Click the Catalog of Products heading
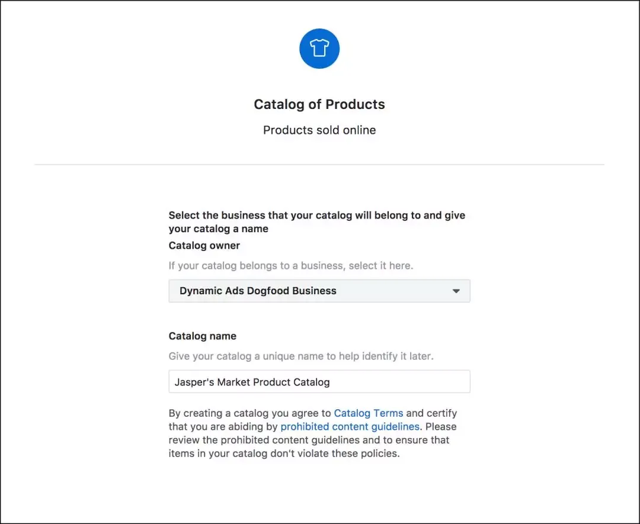 pos(319,104)
